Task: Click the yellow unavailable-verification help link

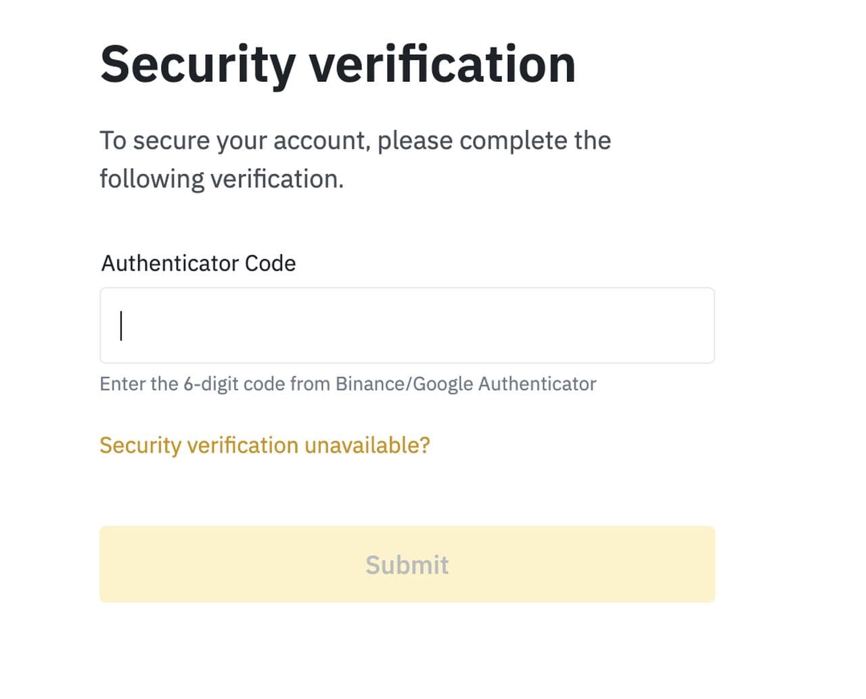Action: (265, 445)
